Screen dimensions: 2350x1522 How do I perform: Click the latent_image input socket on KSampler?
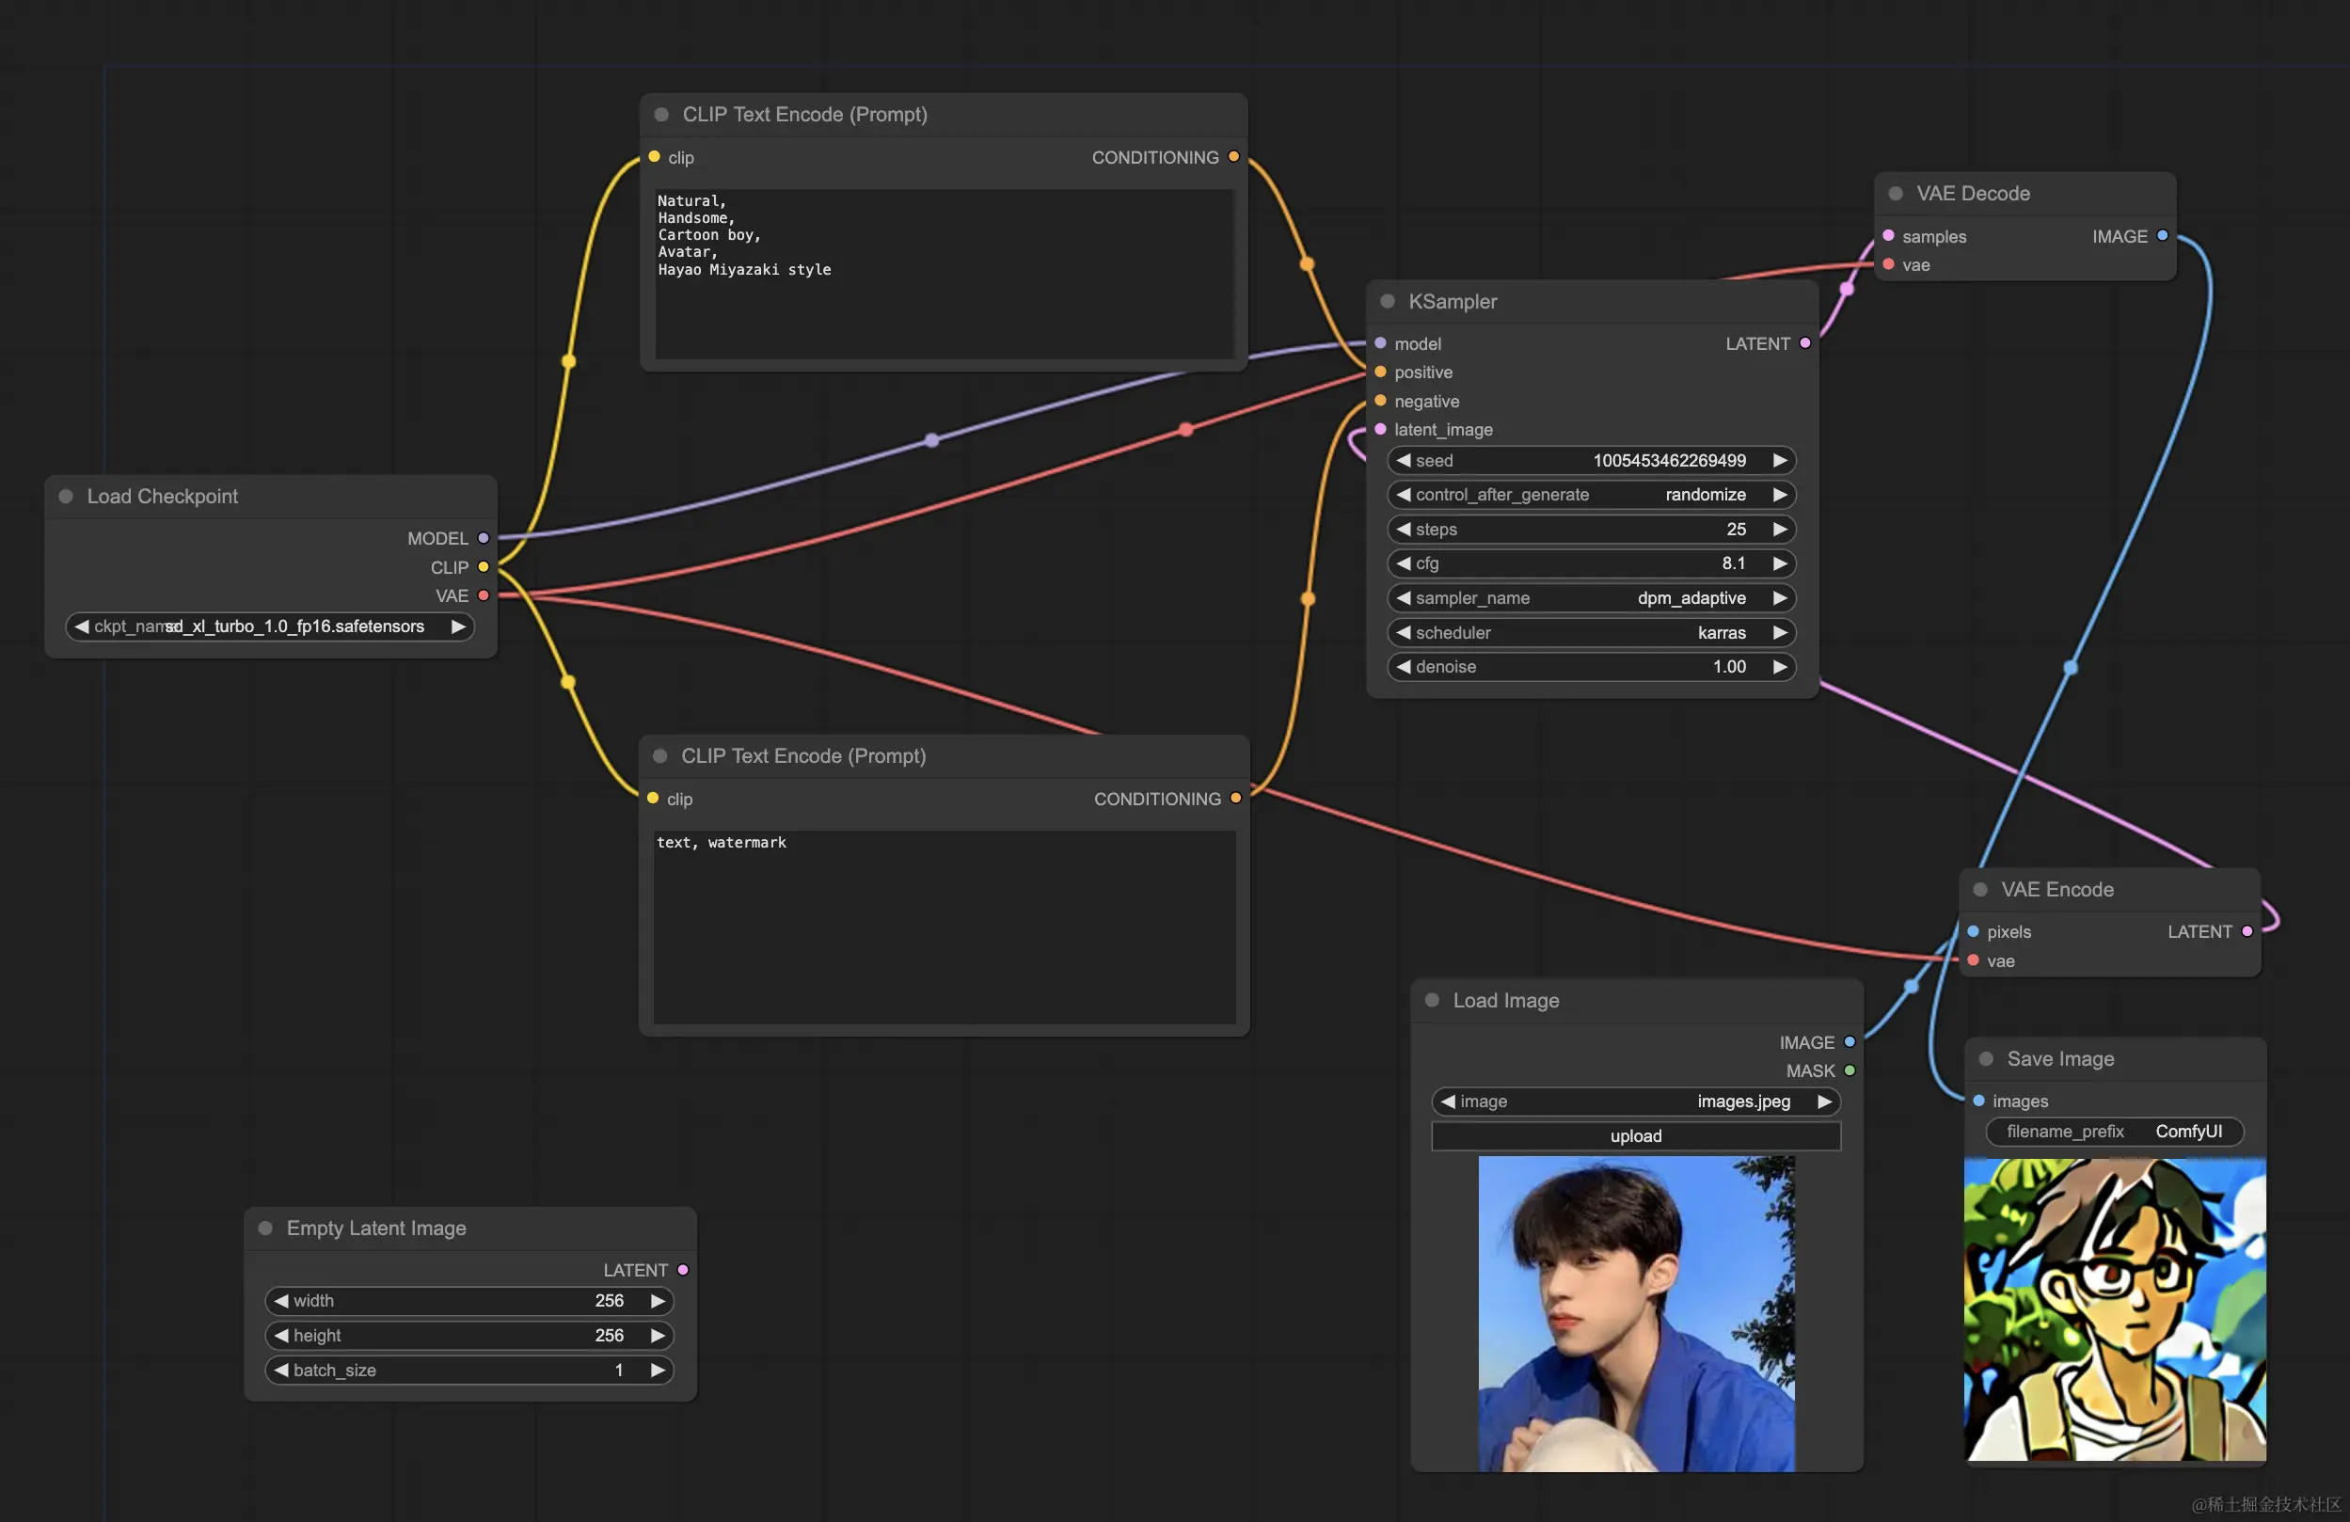point(1380,429)
